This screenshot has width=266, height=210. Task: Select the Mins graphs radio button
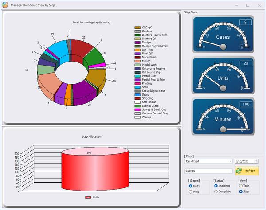(x=190, y=192)
